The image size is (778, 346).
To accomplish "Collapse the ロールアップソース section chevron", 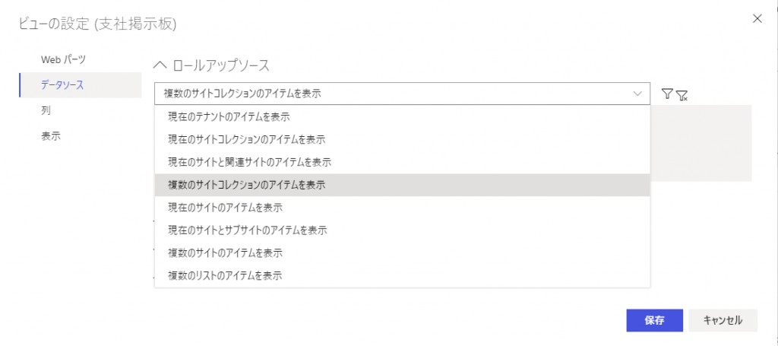I will pyautogui.click(x=160, y=65).
